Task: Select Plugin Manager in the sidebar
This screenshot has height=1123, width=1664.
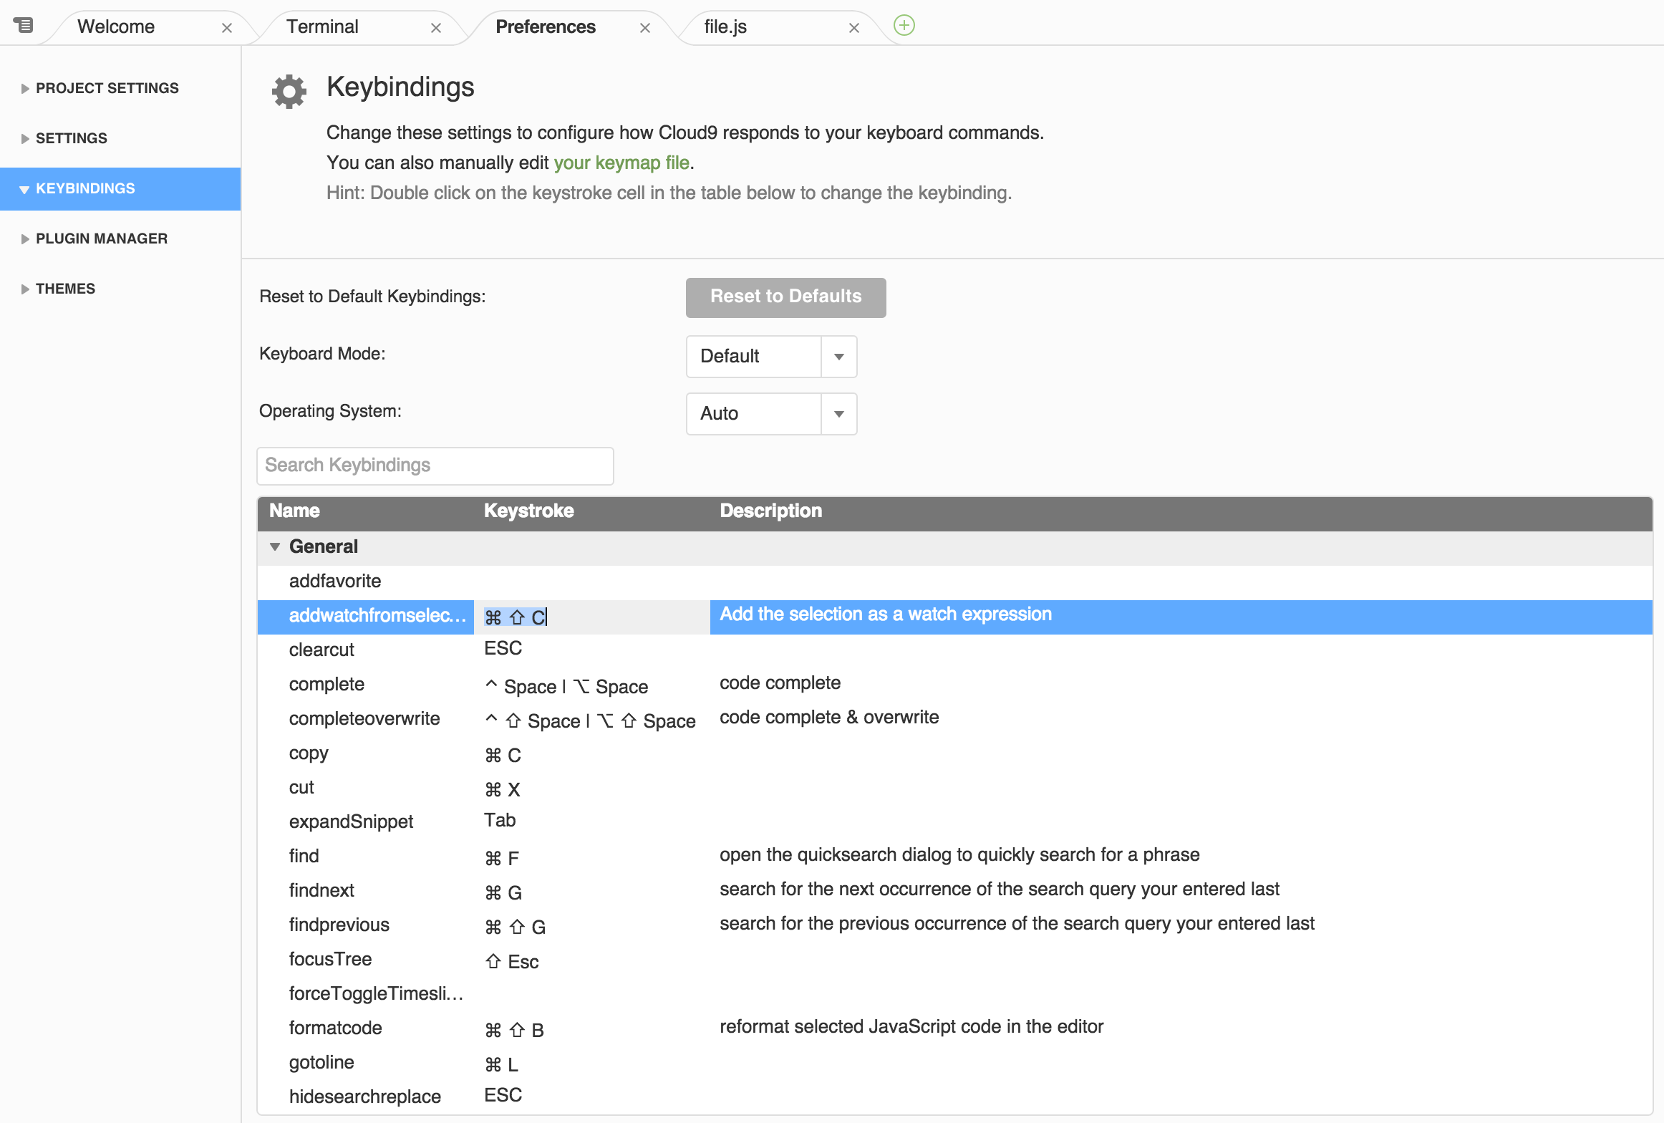Action: coord(102,239)
